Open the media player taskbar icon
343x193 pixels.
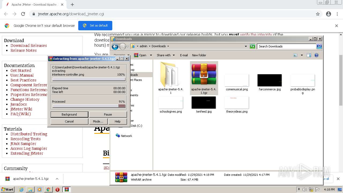pyautogui.click(x=39, y=190)
